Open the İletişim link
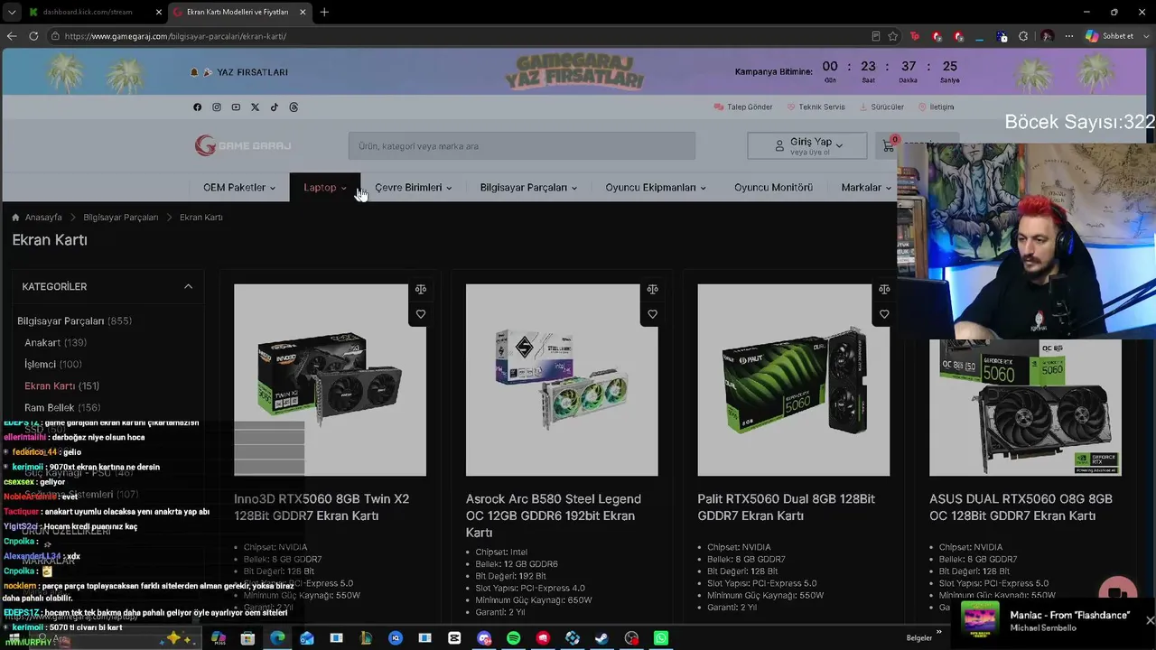1156x650 pixels. [937, 107]
